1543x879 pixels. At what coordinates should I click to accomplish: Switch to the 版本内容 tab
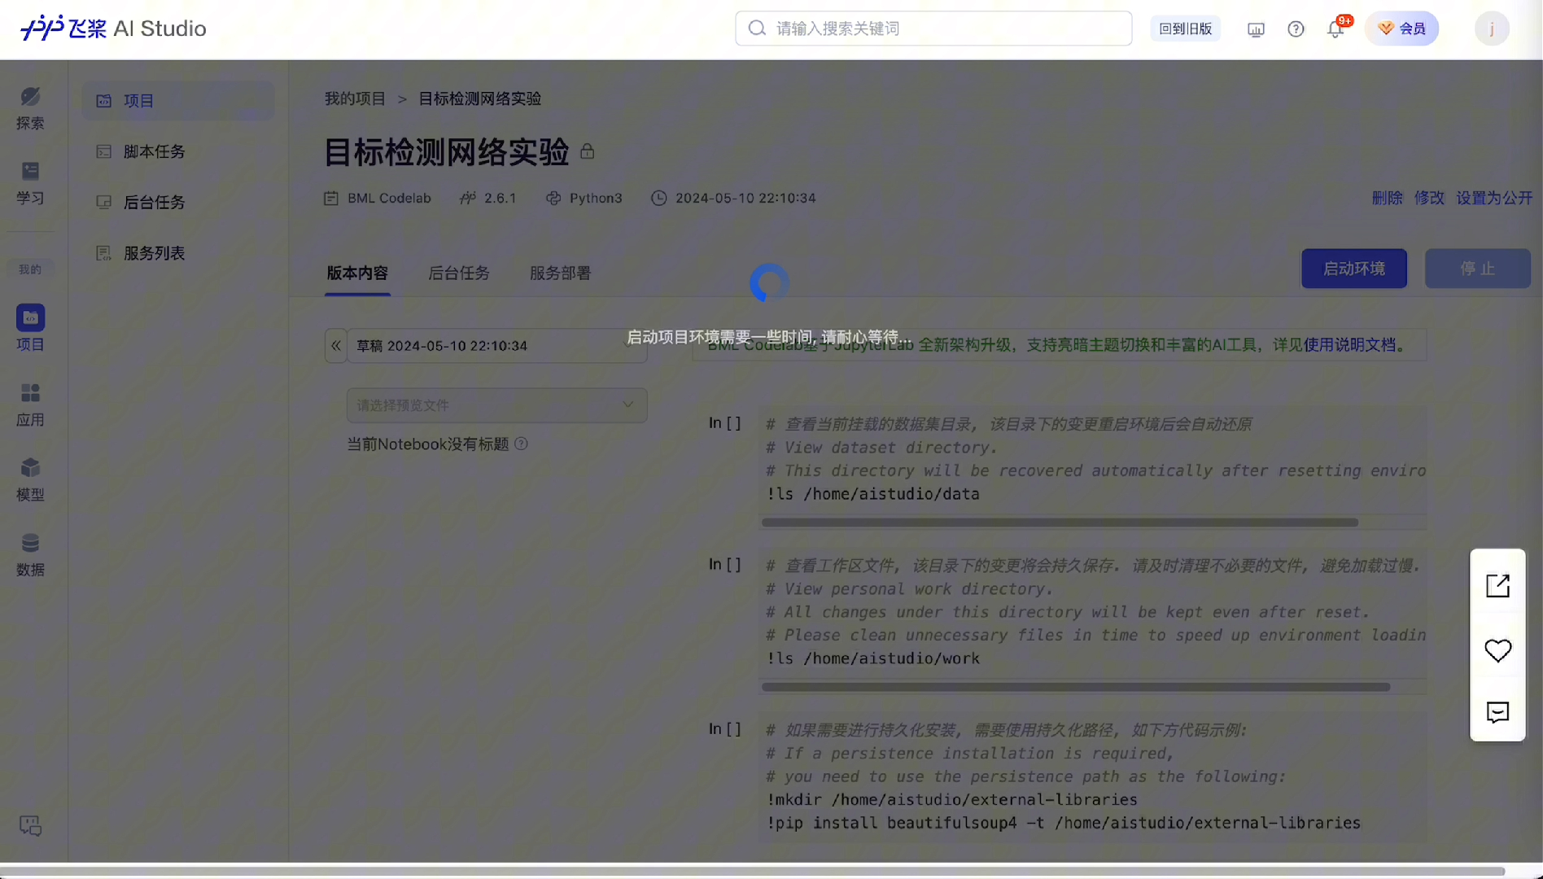(x=357, y=273)
